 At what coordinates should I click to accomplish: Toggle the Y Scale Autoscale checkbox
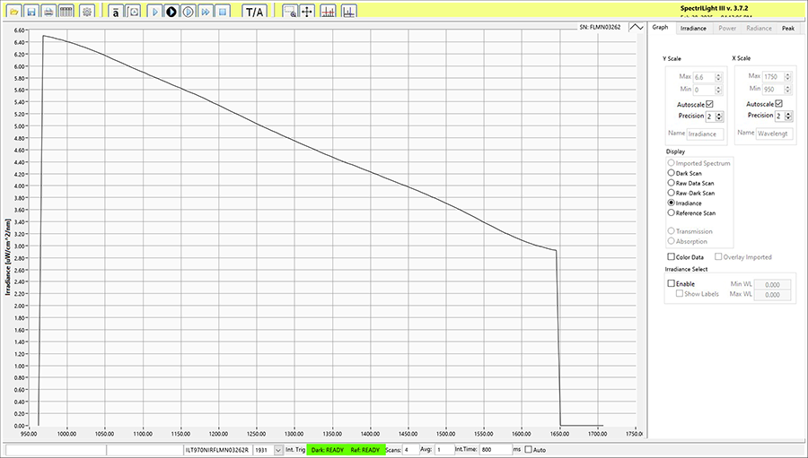click(x=709, y=104)
